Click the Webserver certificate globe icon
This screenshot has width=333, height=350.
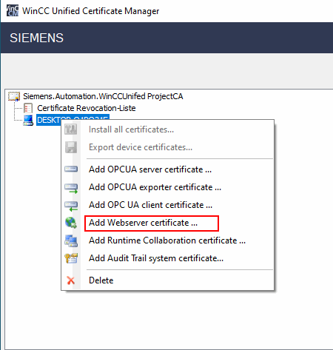tap(71, 223)
